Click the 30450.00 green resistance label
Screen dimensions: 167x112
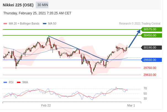pyautogui.click(x=151, y=35)
